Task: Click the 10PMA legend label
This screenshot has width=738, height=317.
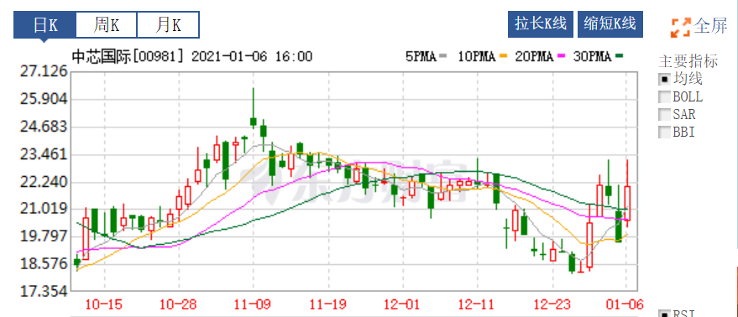Action: [477, 57]
